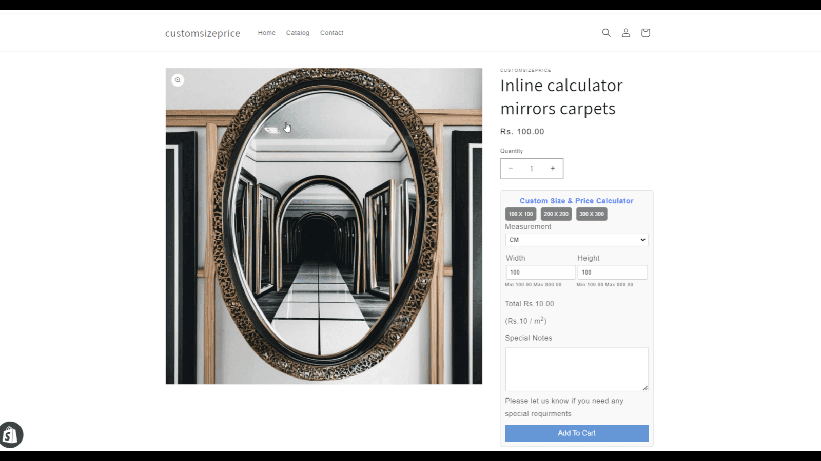Click the Height input field
This screenshot has height=461, width=821.
(x=612, y=273)
